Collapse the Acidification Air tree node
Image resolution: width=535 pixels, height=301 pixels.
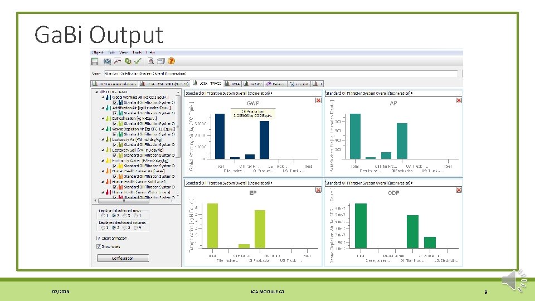click(x=103, y=108)
